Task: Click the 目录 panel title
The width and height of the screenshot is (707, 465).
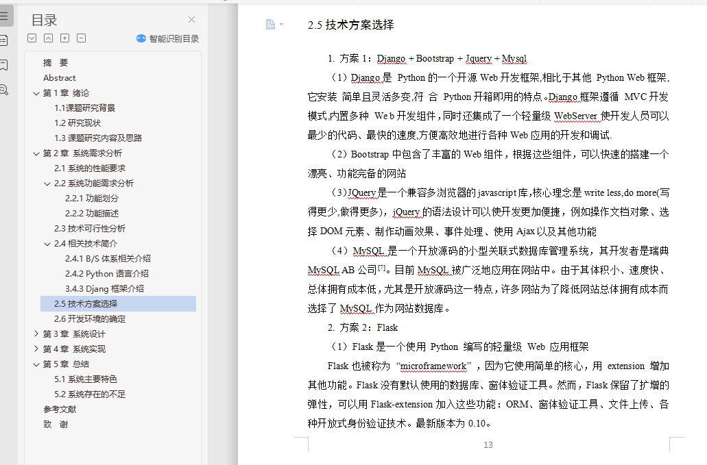Action: pos(44,21)
